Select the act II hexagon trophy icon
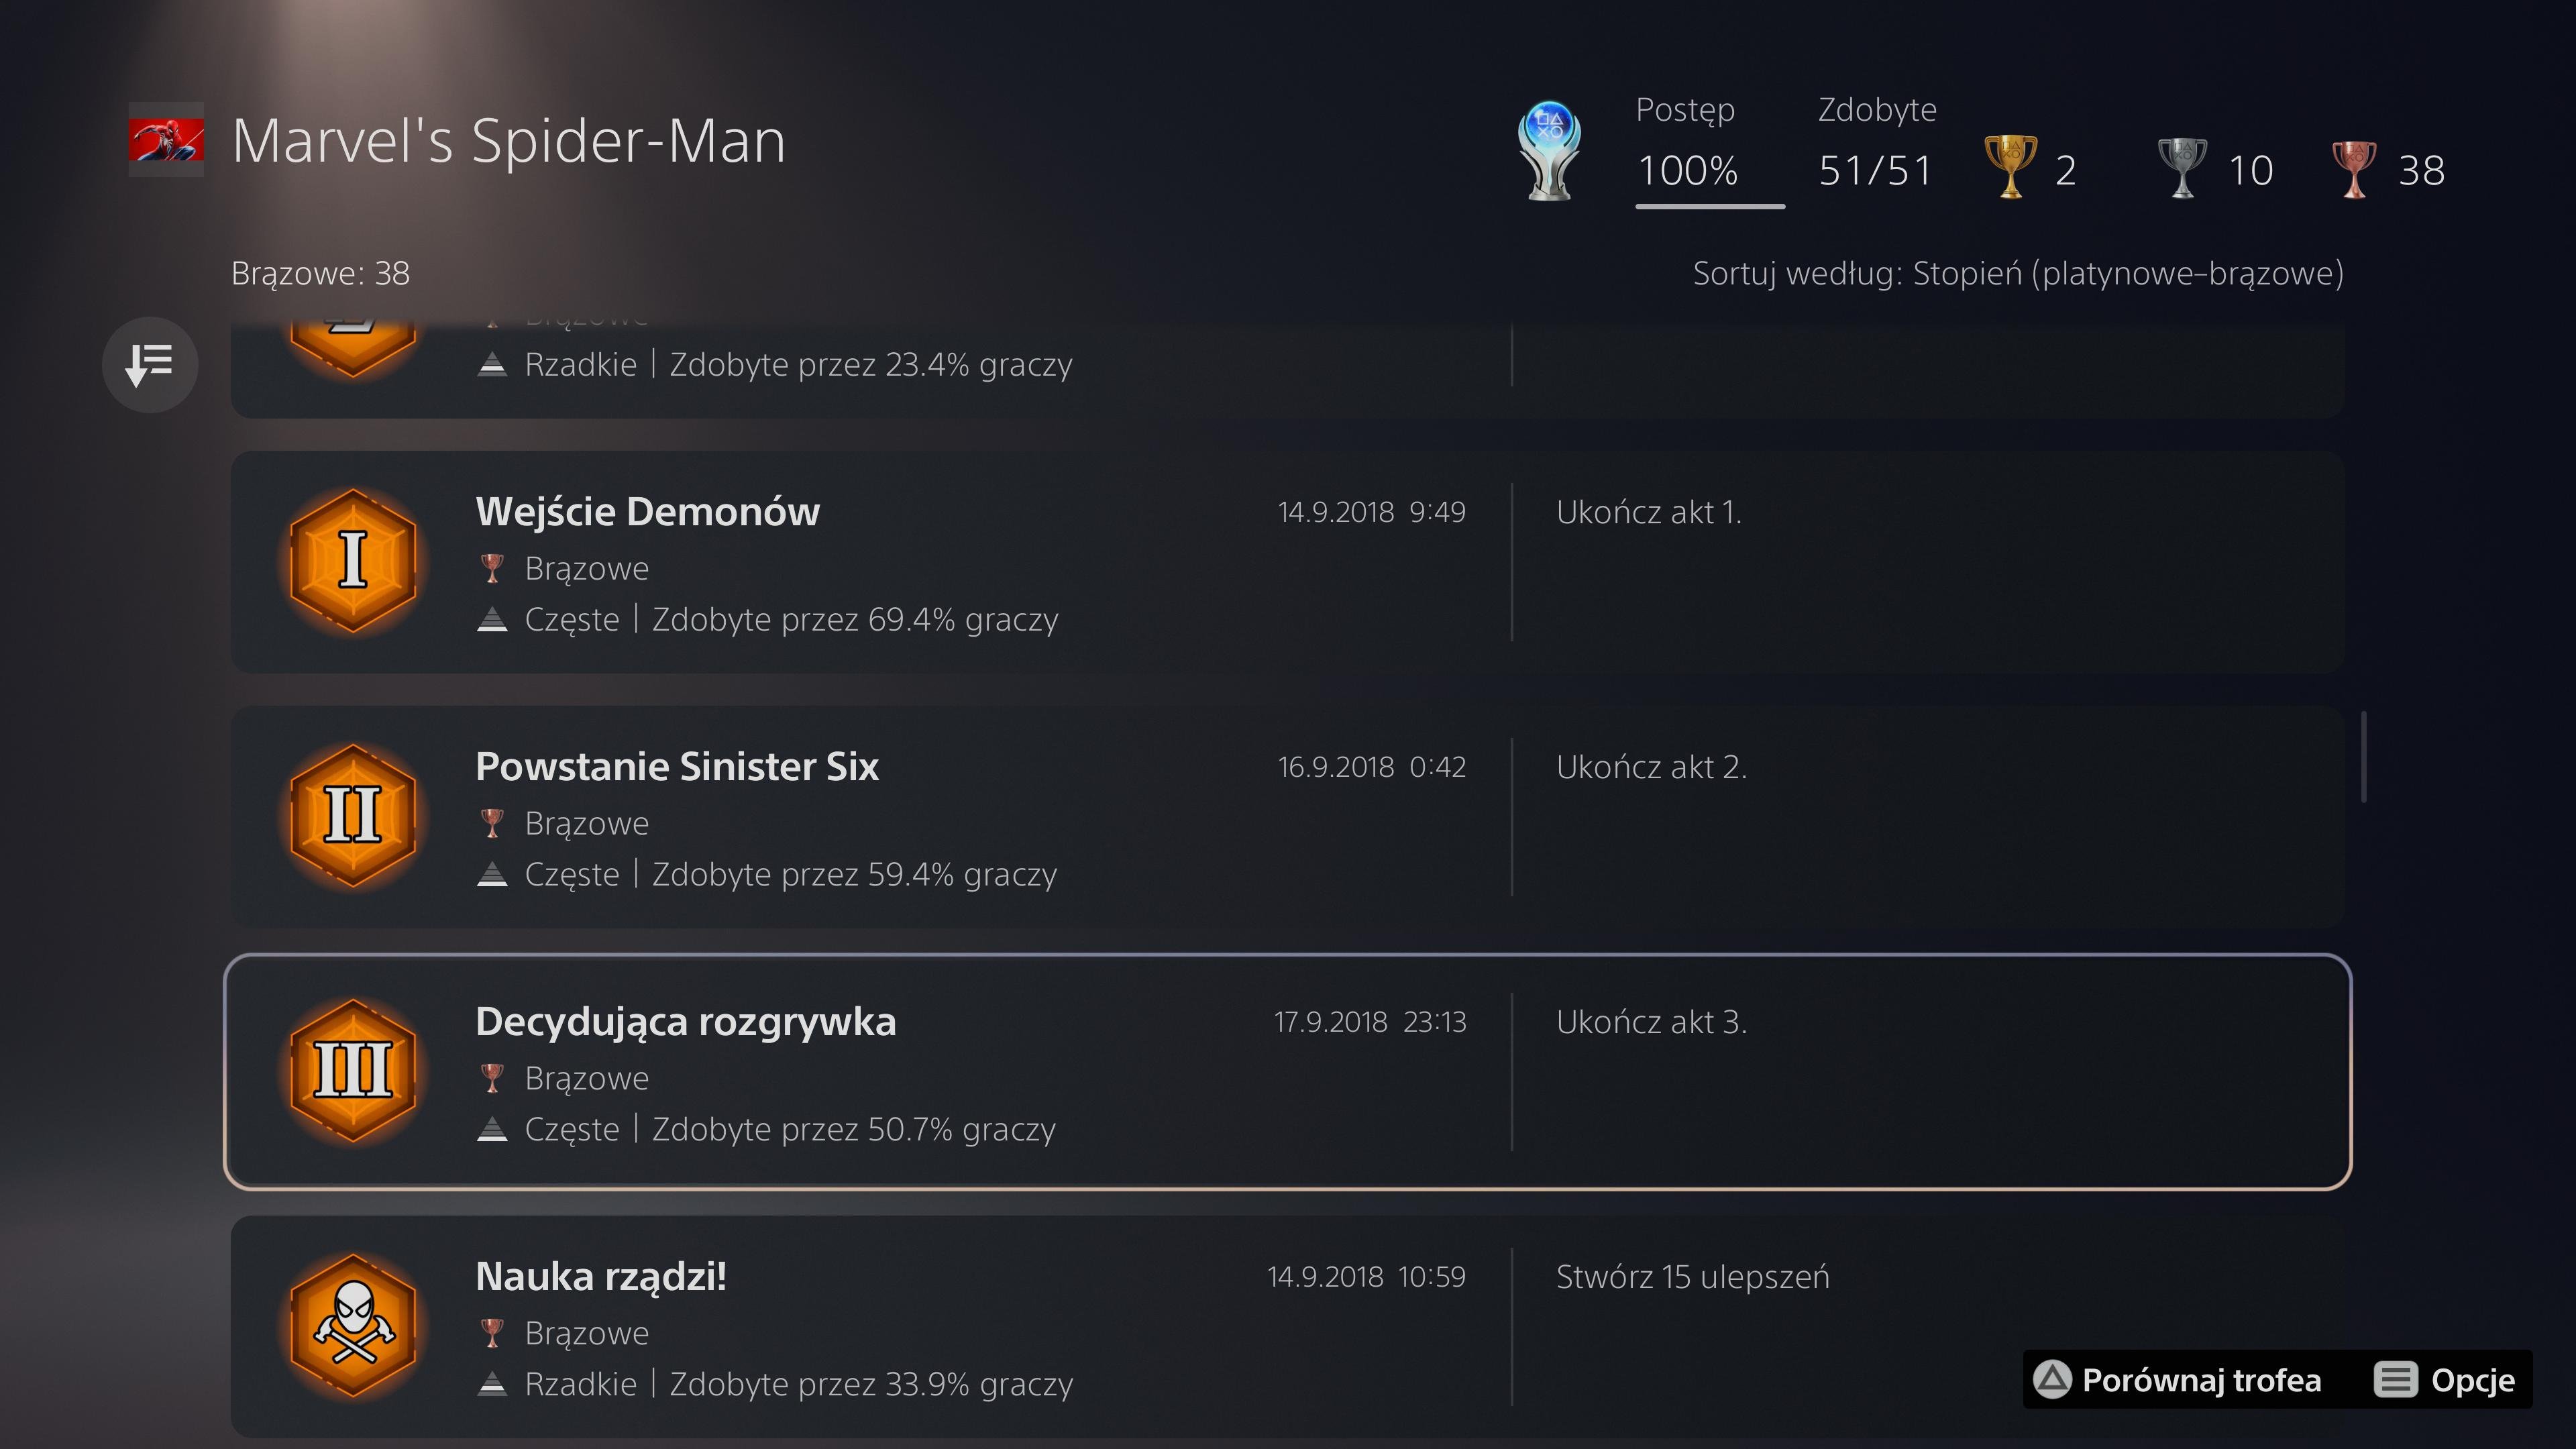The height and width of the screenshot is (1449, 2576). click(353, 816)
